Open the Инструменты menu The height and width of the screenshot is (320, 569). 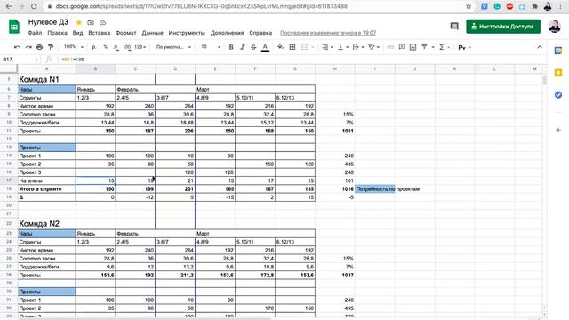tap(187, 33)
